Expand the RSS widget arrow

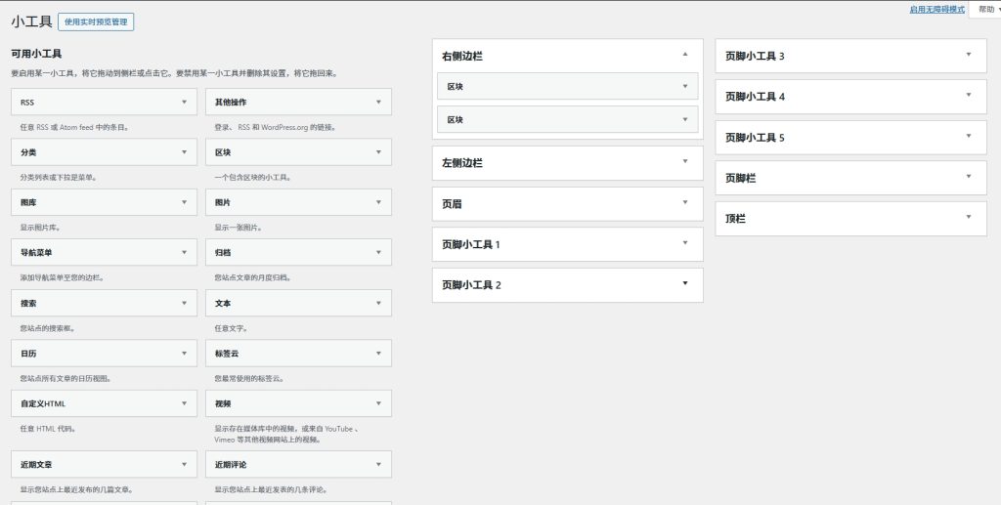[184, 102]
